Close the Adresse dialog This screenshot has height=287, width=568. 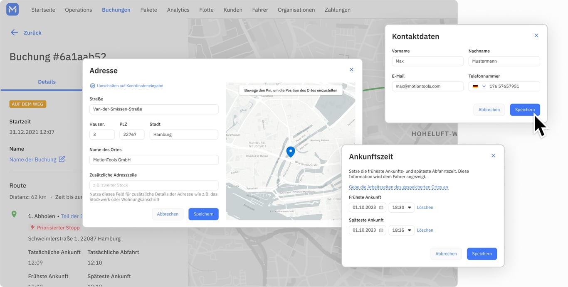(x=351, y=70)
